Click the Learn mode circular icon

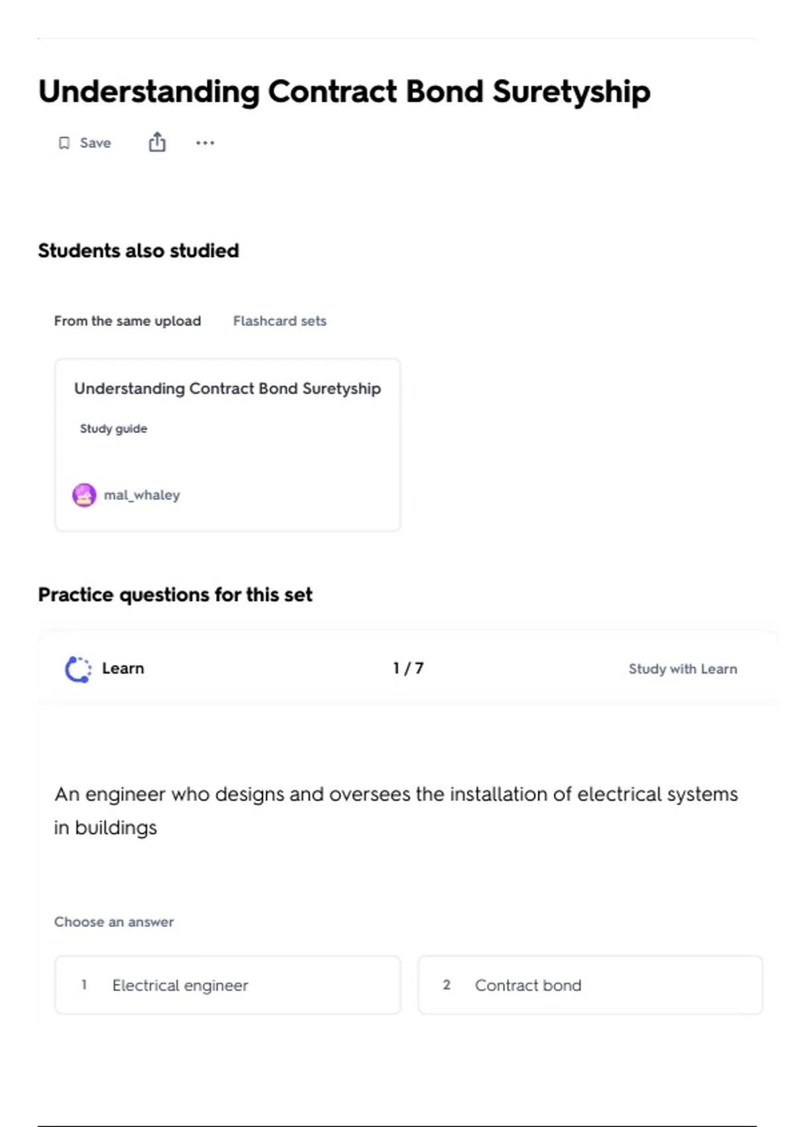(78, 669)
